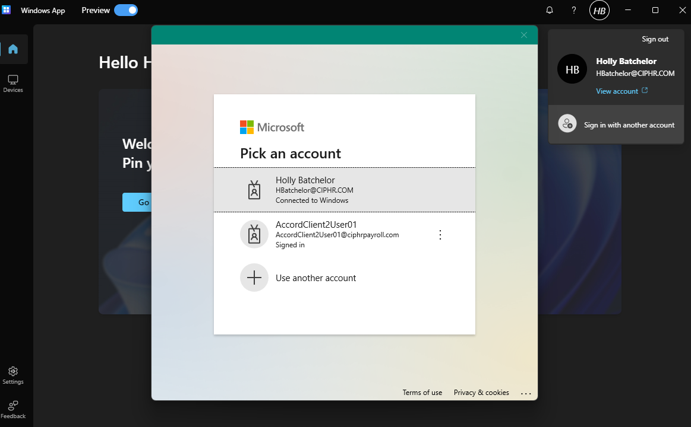The image size is (691, 427).
Task: Minimize the Windows App window
Action: tap(628, 10)
